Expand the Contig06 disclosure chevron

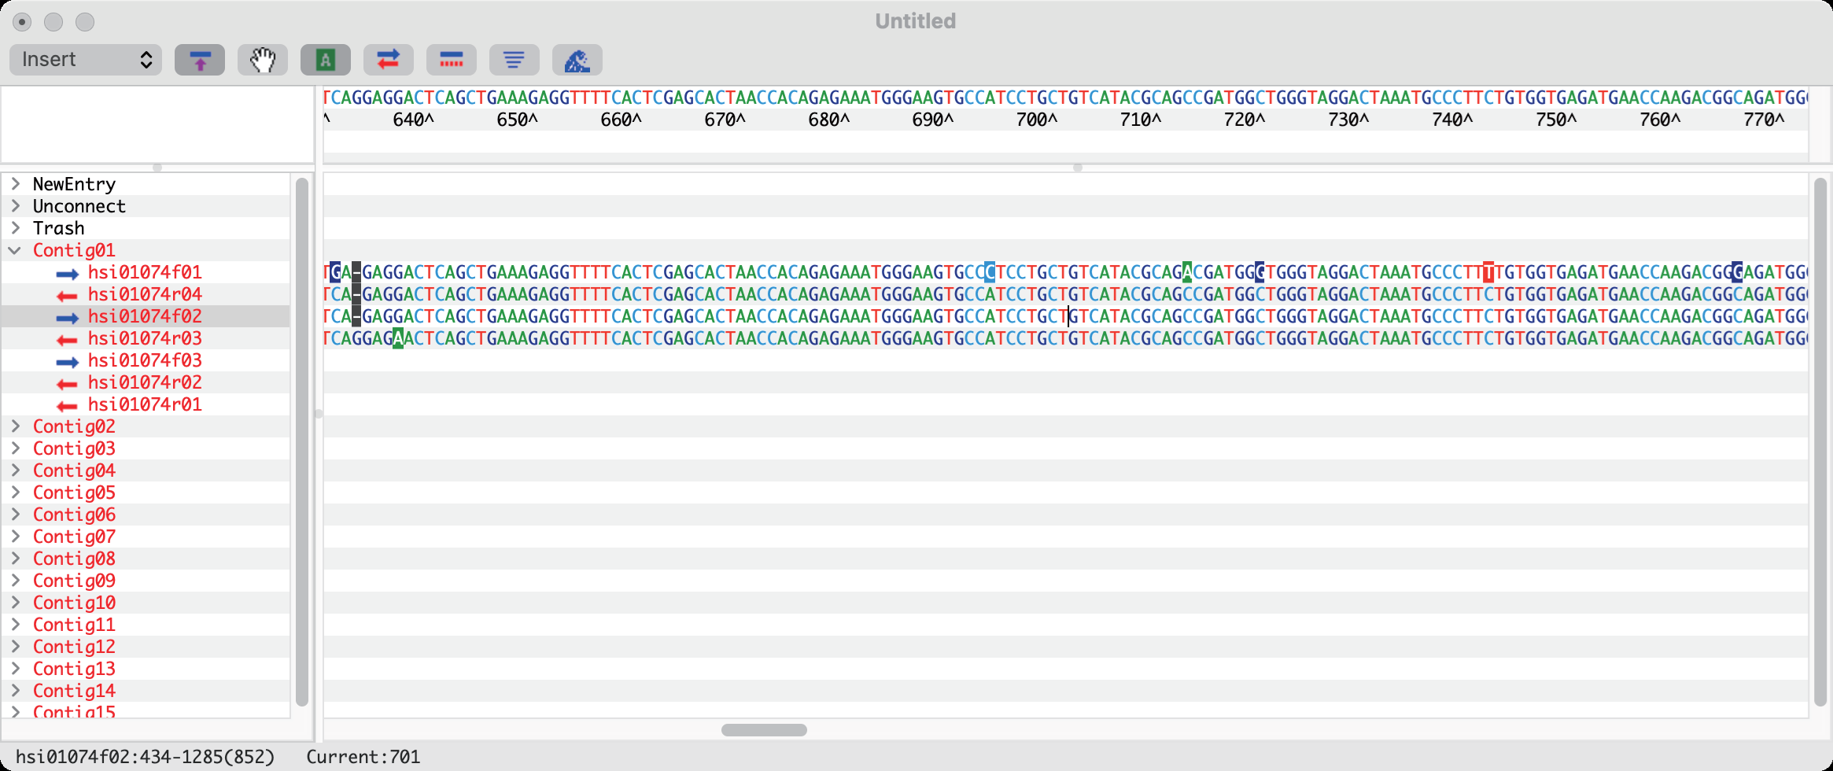coord(15,515)
